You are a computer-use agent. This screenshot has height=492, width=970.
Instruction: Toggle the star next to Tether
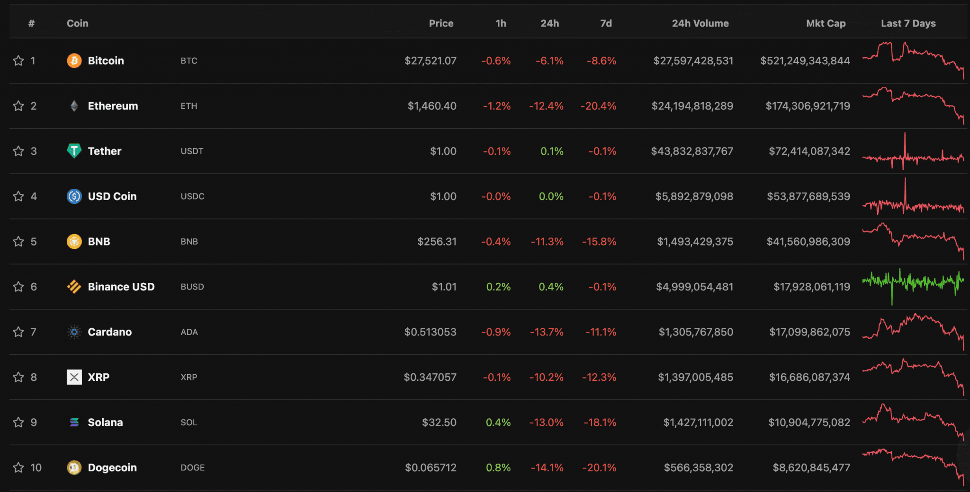tap(18, 151)
